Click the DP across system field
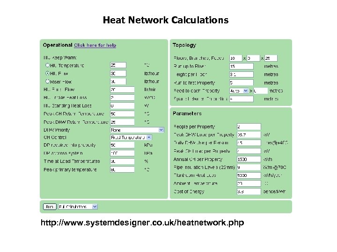337x252 pixels. (122, 153)
